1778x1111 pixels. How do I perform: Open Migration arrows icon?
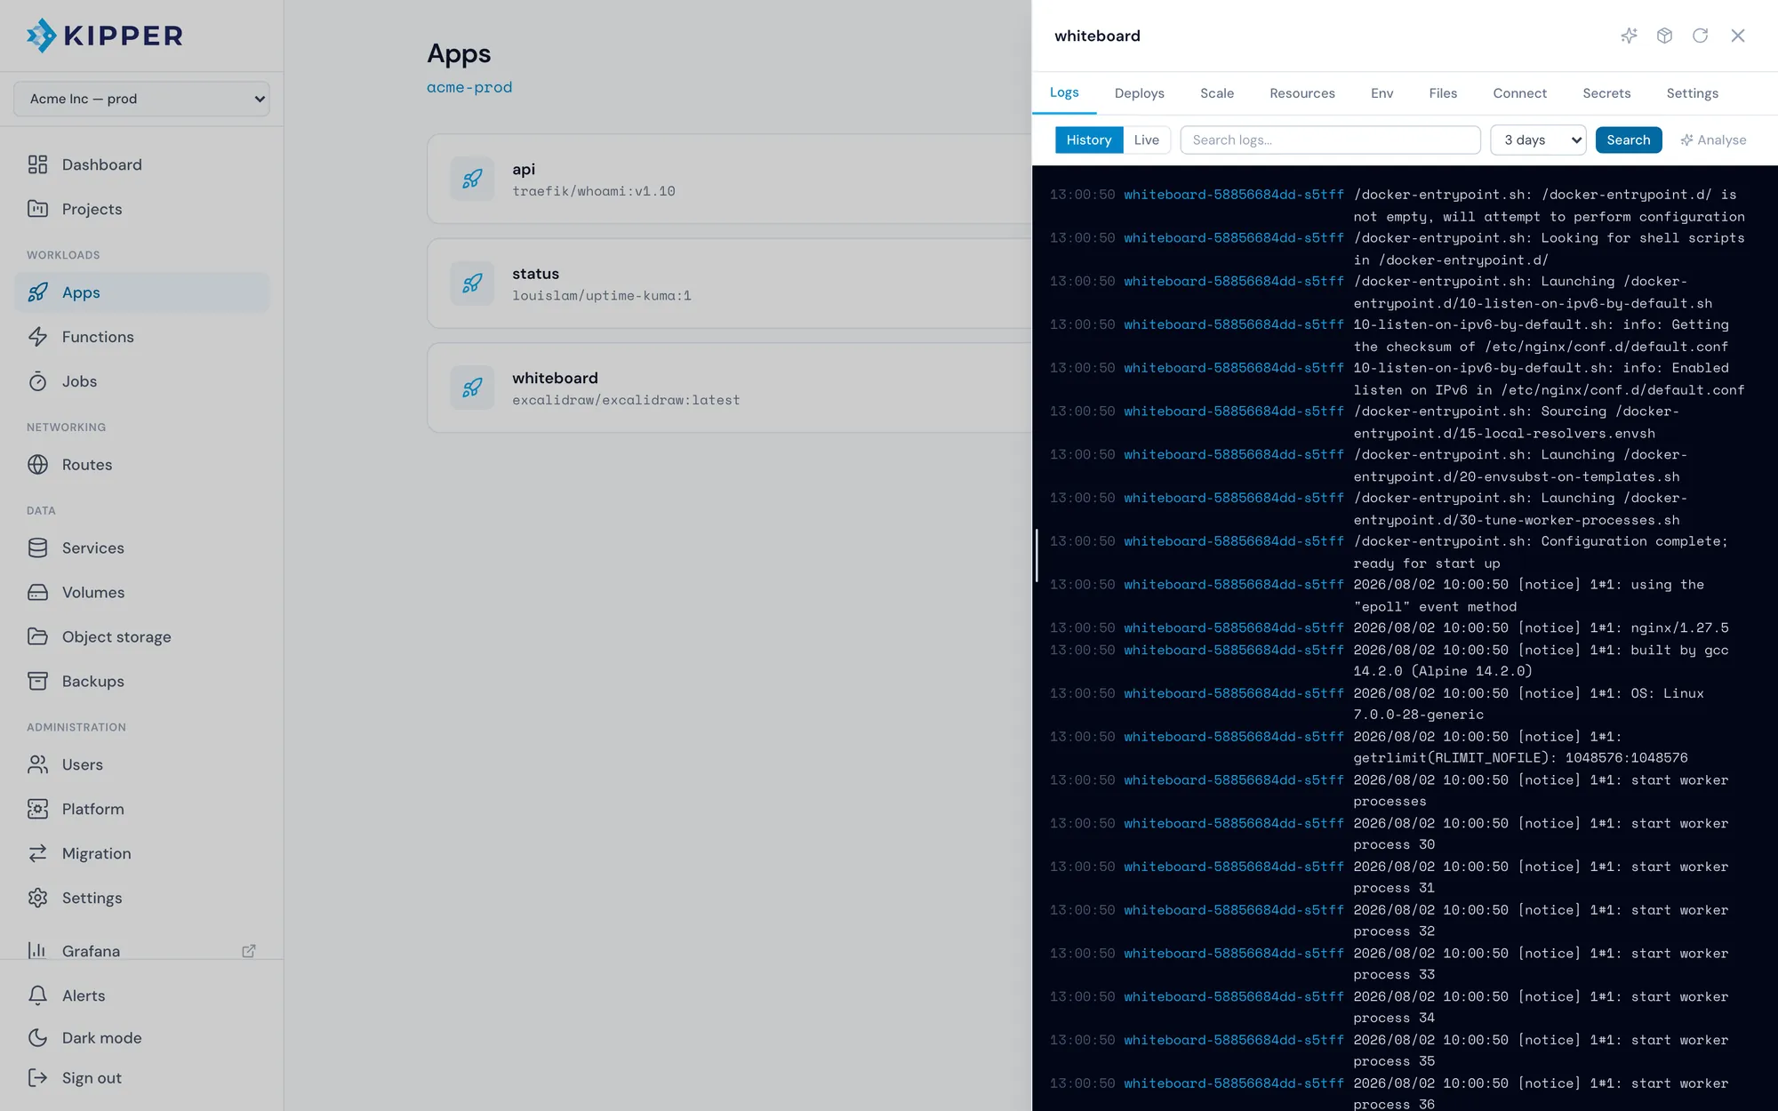37,853
